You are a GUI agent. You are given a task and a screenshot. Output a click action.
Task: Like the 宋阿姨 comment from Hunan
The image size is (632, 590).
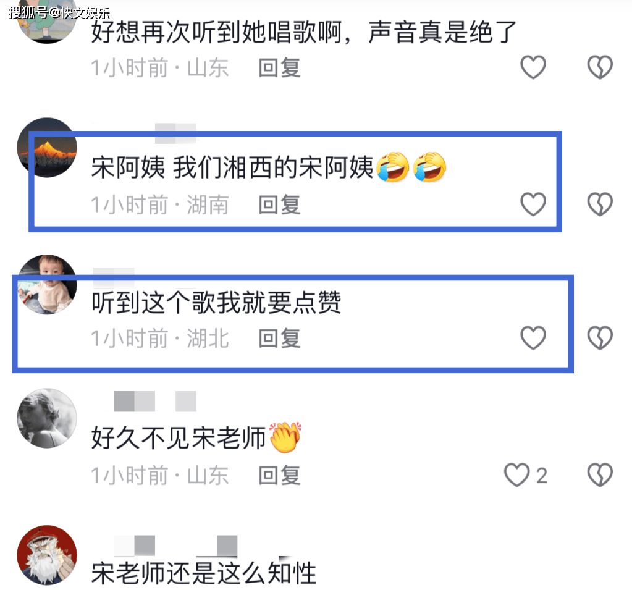[x=533, y=204]
